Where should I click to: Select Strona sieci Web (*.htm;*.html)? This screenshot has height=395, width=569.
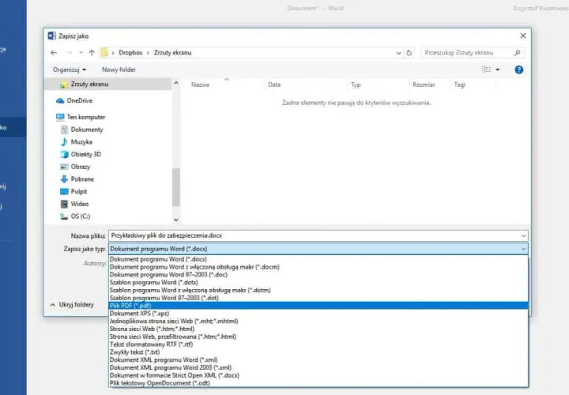pyautogui.click(x=318, y=329)
